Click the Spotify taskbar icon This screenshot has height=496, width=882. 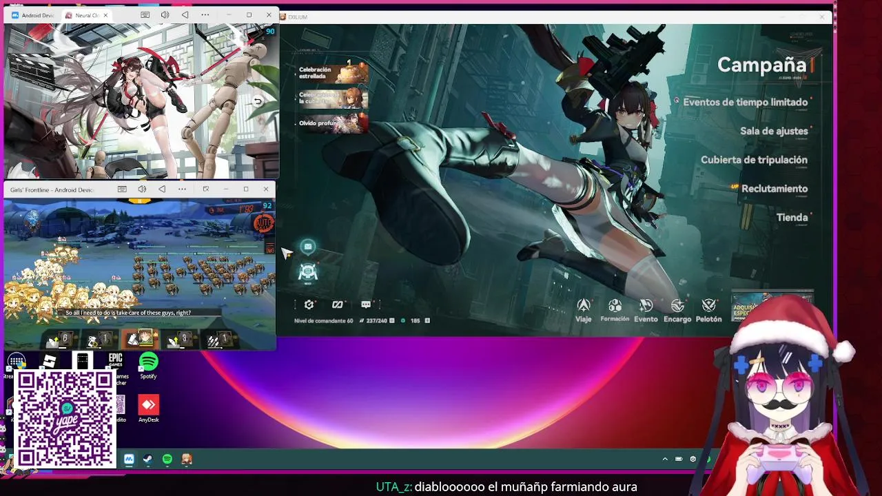[x=167, y=459]
